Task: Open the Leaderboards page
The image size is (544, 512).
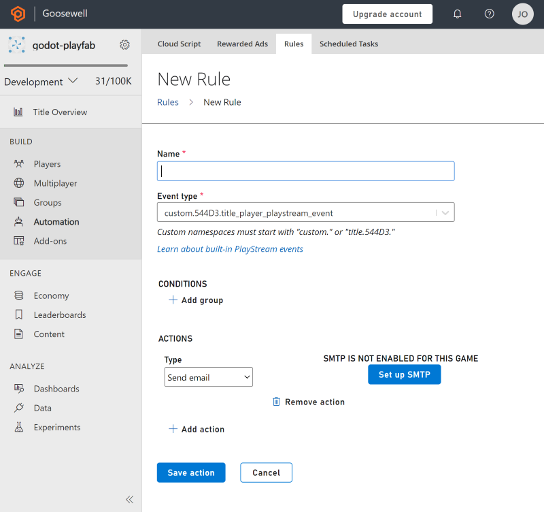Action: coord(59,315)
